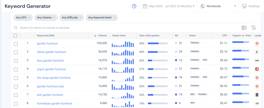Image resolution: width=264 pixels, height=108 pixels.
Task: Open the Any Volume filter dropdown
Action: click(46, 18)
